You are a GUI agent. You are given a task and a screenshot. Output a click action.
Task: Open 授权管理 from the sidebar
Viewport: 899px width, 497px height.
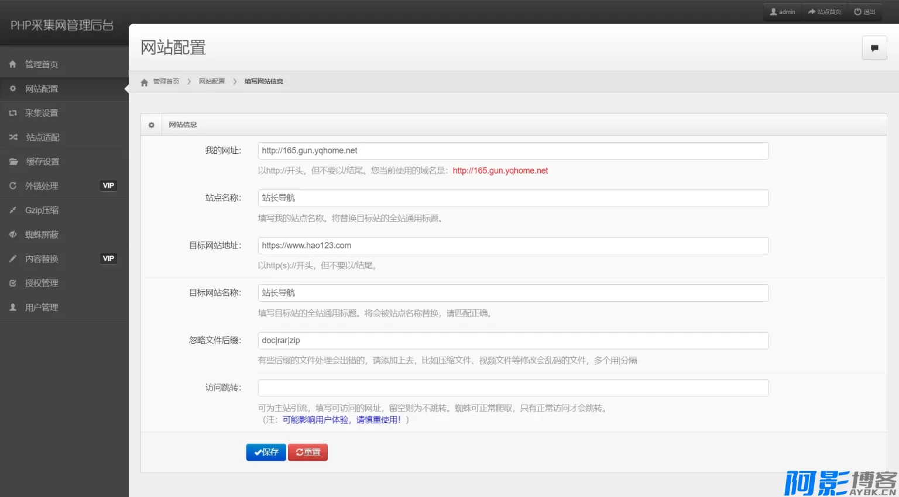pyautogui.click(x=42, y=283)
